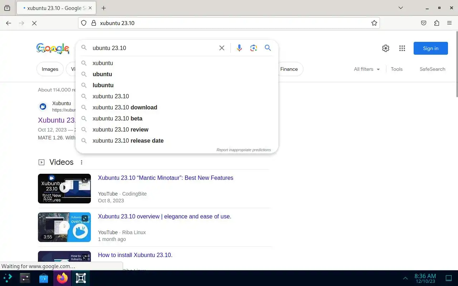Open 'Xubuntu 23.10 overview' video link
The image size is (458, 286).
tap(165, 216)
